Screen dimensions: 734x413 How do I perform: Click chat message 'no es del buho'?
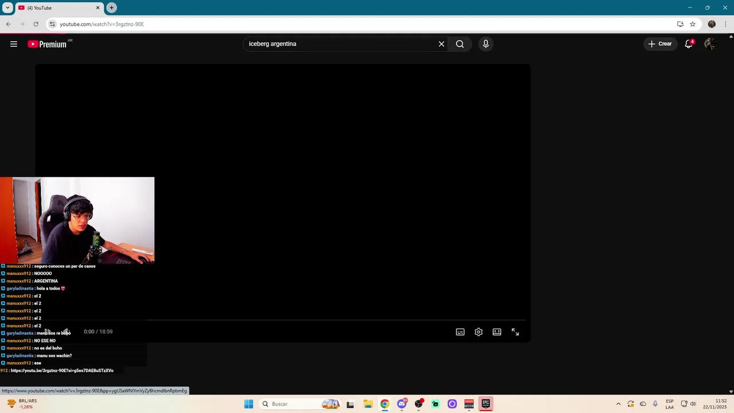(x=48, y=348)
